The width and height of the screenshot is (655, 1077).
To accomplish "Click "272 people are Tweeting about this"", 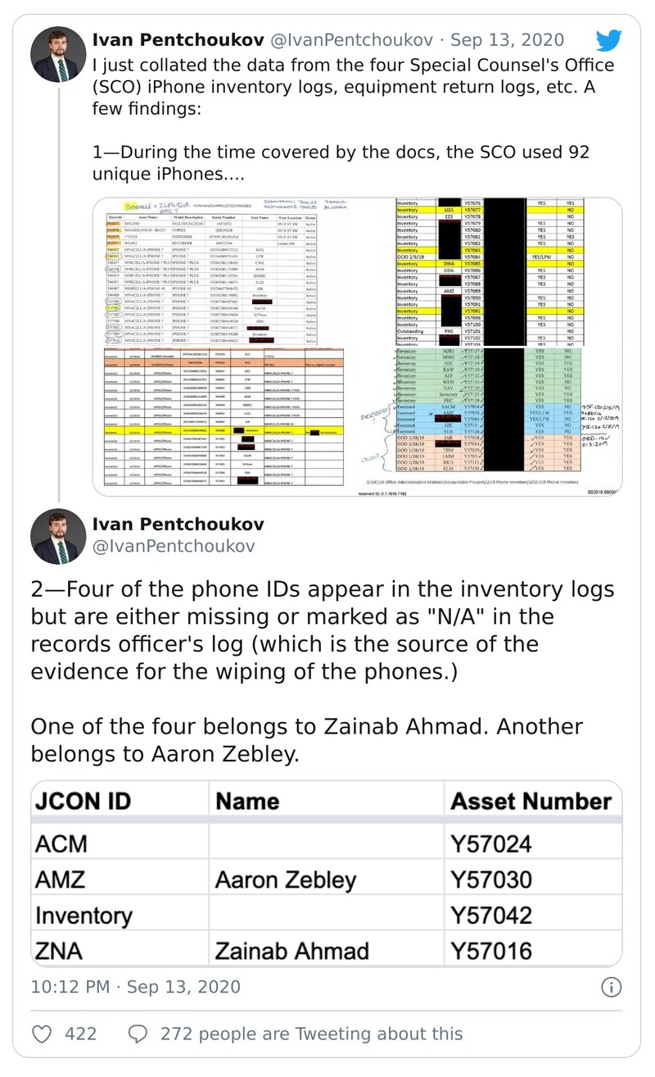I will point(312,1034).
